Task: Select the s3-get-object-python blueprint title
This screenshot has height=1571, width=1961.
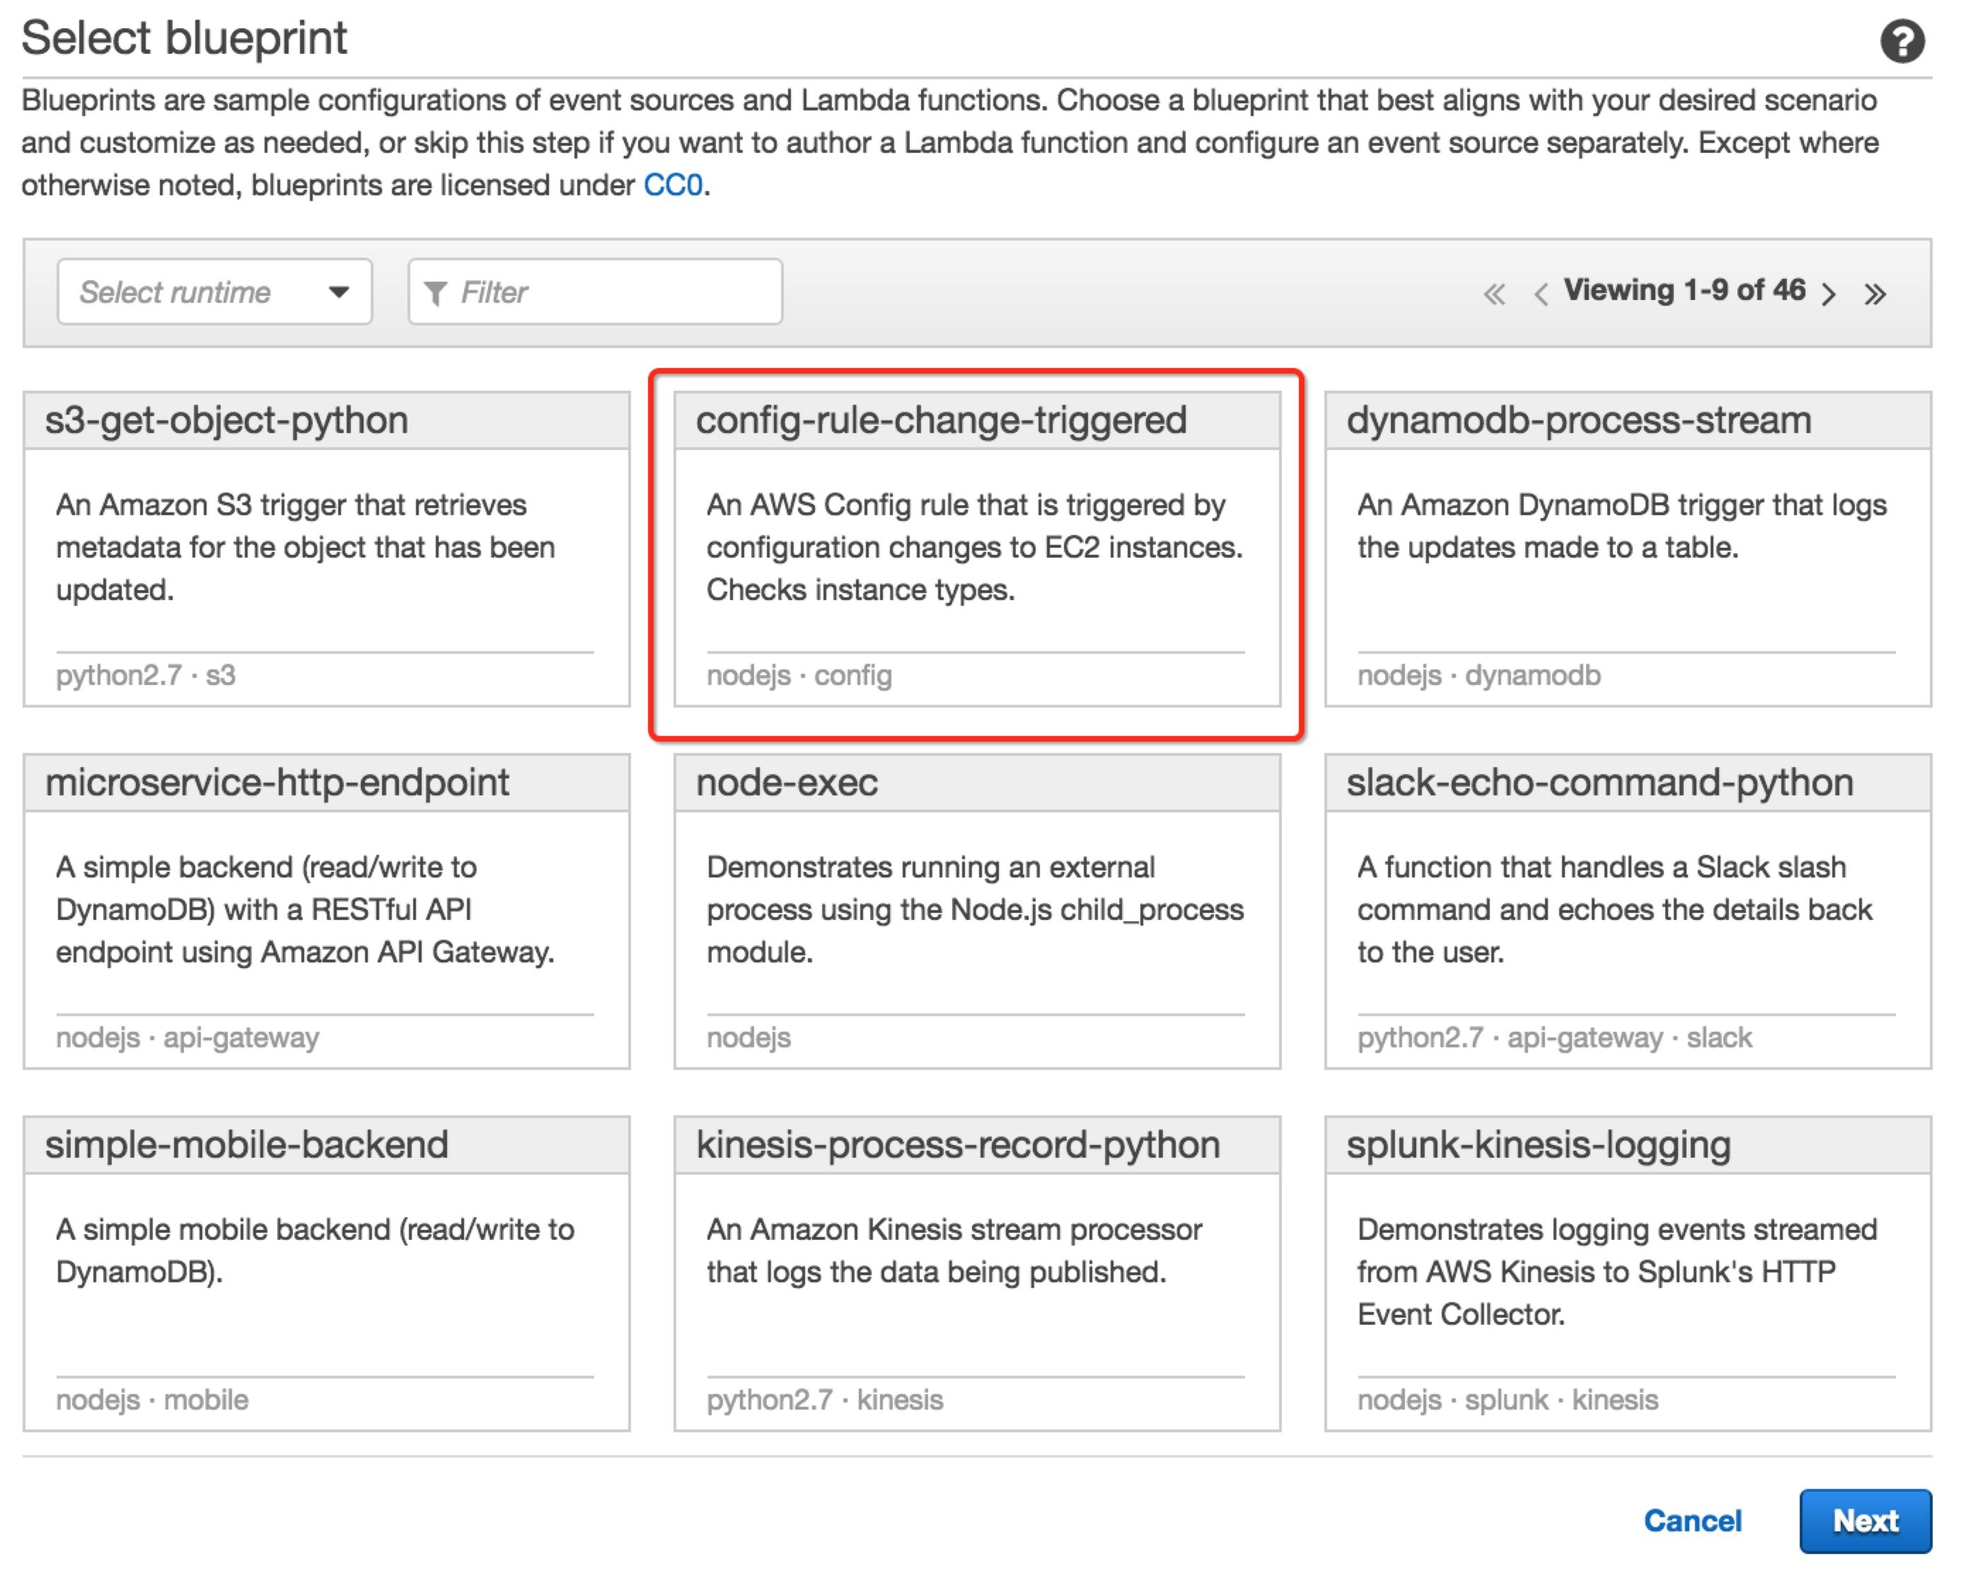Action: pos(226,421)
